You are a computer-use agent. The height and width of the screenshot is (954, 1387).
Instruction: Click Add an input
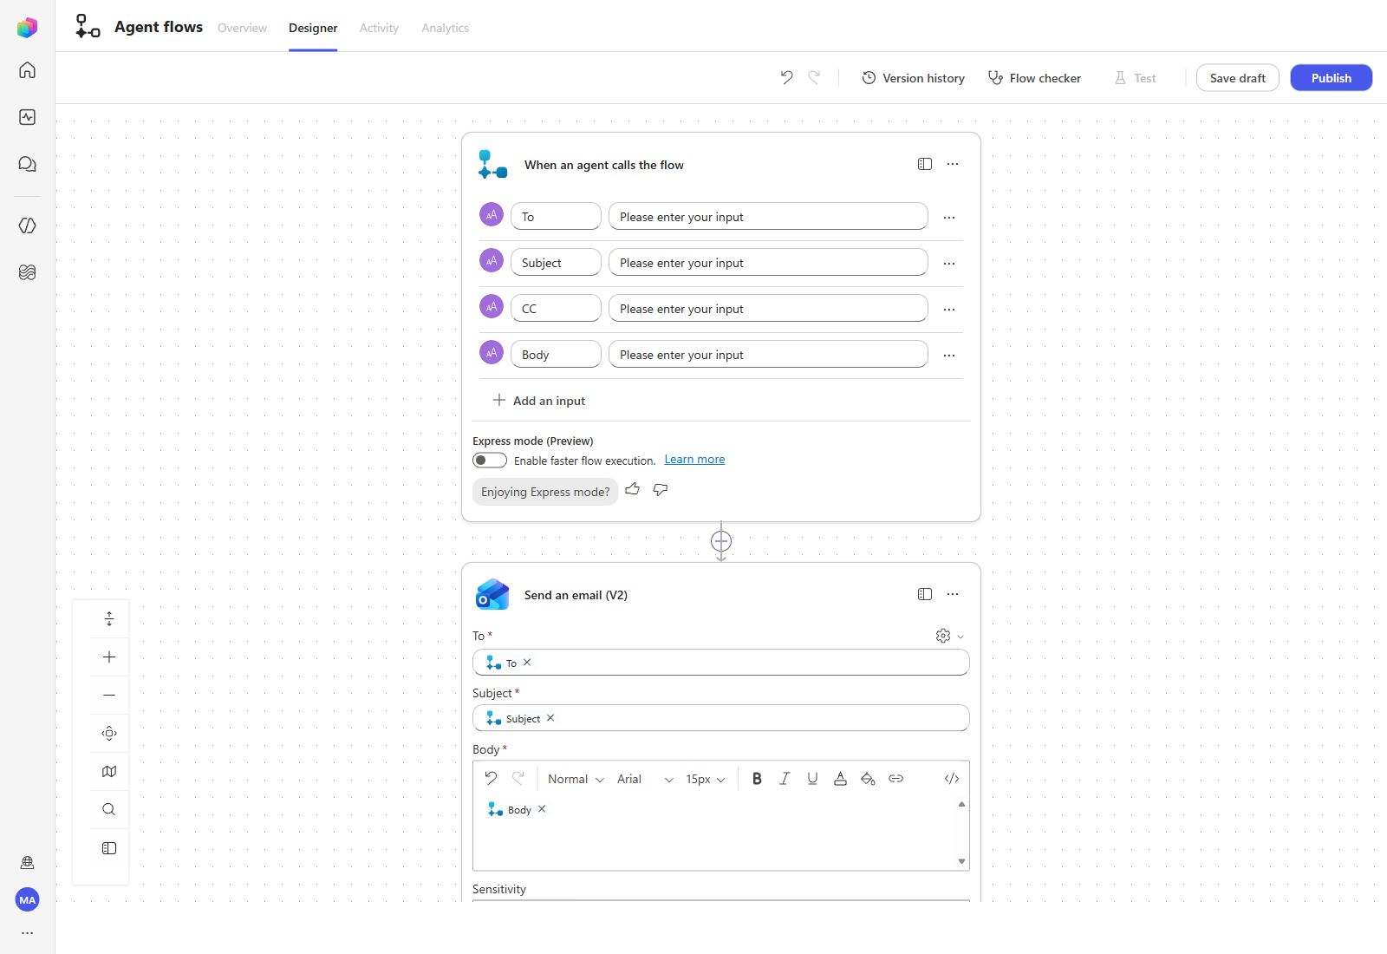(x=539, y=401)
